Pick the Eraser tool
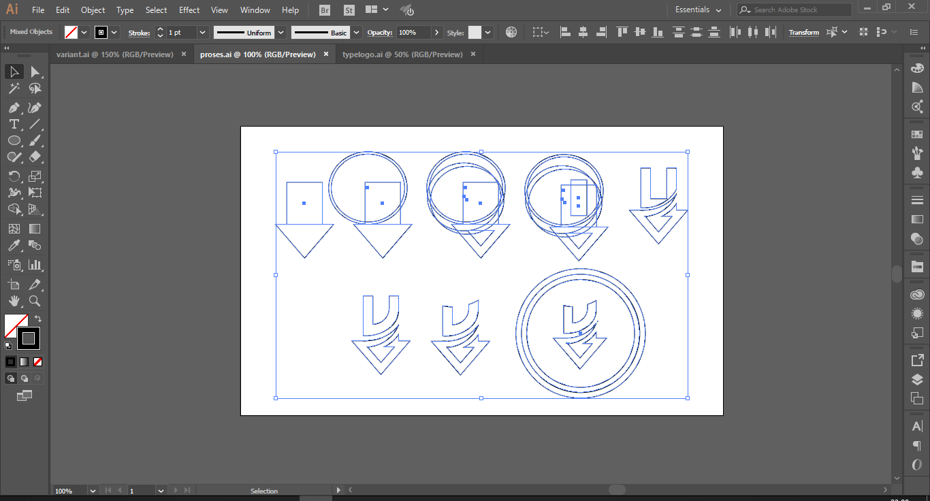The width and height of the screenshot is (930, 501). (x=35, y=157)
